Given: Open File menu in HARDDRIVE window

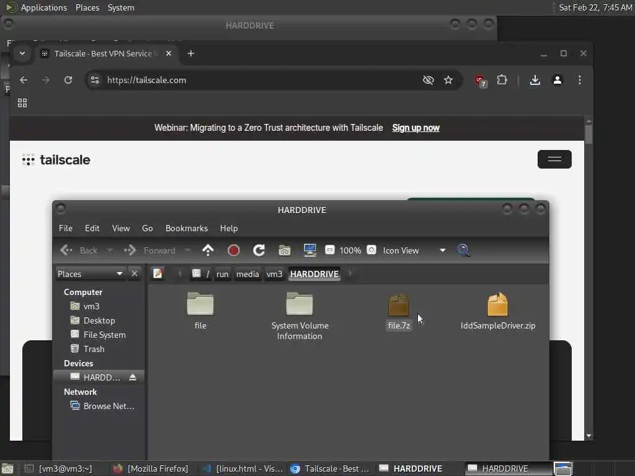Looking at the screenshot, I should point(66,228).
